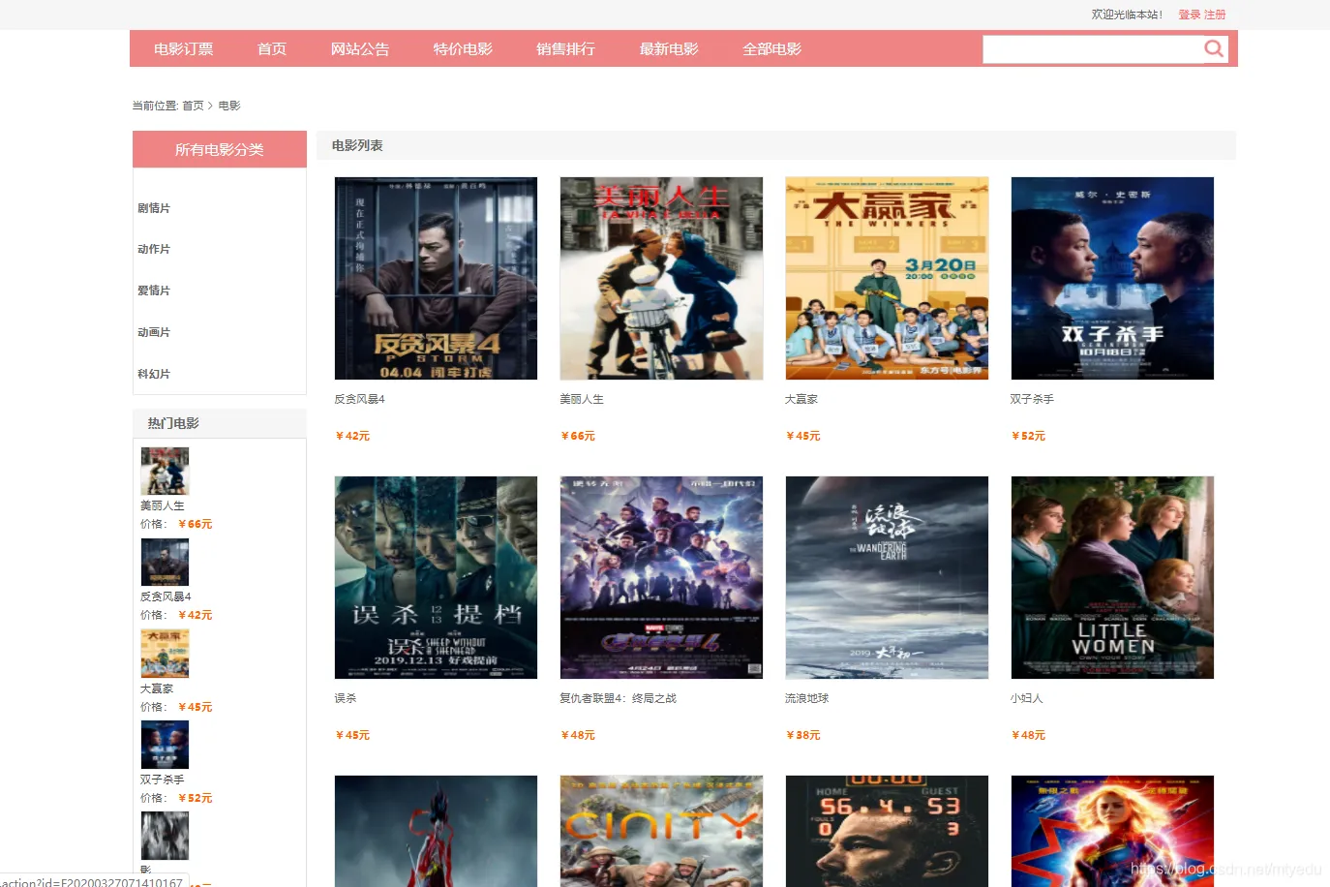Open the 特价电影 navigation item

[463, 49]
